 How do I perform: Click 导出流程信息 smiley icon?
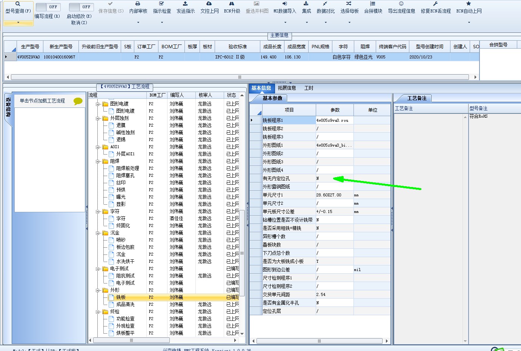401,3
